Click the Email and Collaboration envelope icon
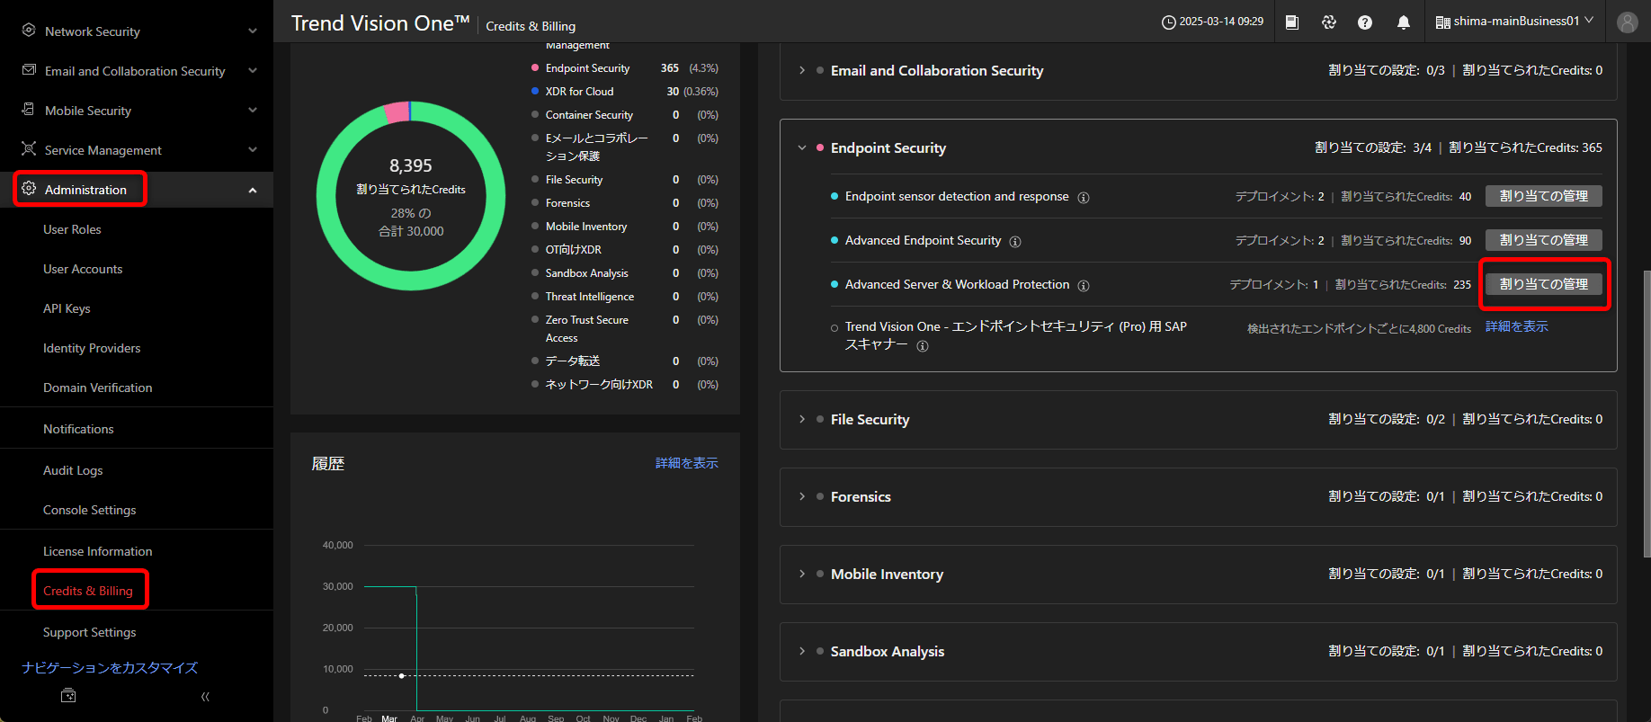Image resolution: width=1651 pixels, height=722 pixels. coord(29,70)
